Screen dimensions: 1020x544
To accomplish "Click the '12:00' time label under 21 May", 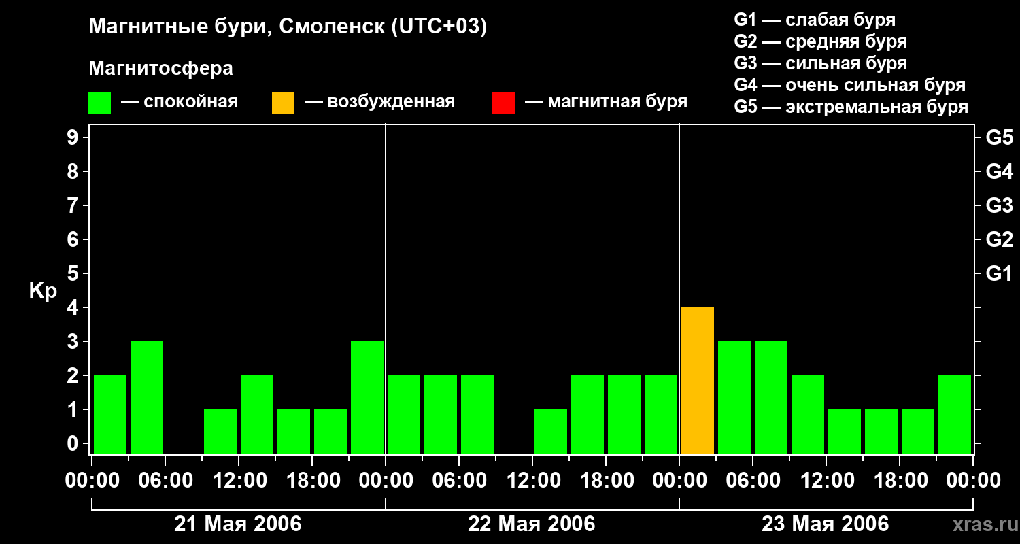I will 239,481.
